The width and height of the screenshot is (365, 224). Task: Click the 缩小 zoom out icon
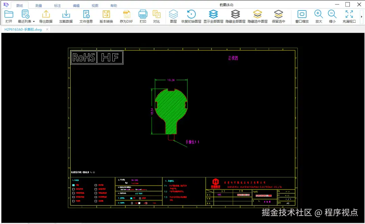(x=332, y=14)
